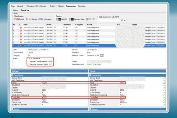
Task: Open the Statistic tab
Action: pos(61,6)
